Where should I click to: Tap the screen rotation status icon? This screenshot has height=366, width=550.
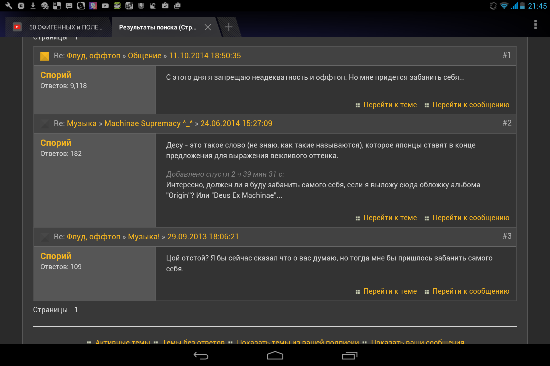[x=493, y=6]
